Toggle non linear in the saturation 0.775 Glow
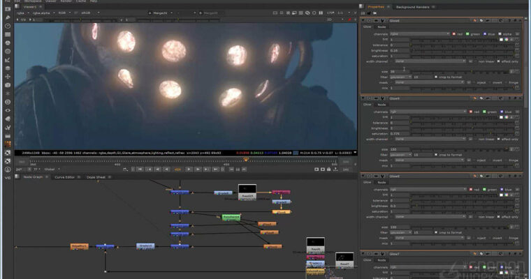This screenshot has height=279, width=531. coord(476,139)
